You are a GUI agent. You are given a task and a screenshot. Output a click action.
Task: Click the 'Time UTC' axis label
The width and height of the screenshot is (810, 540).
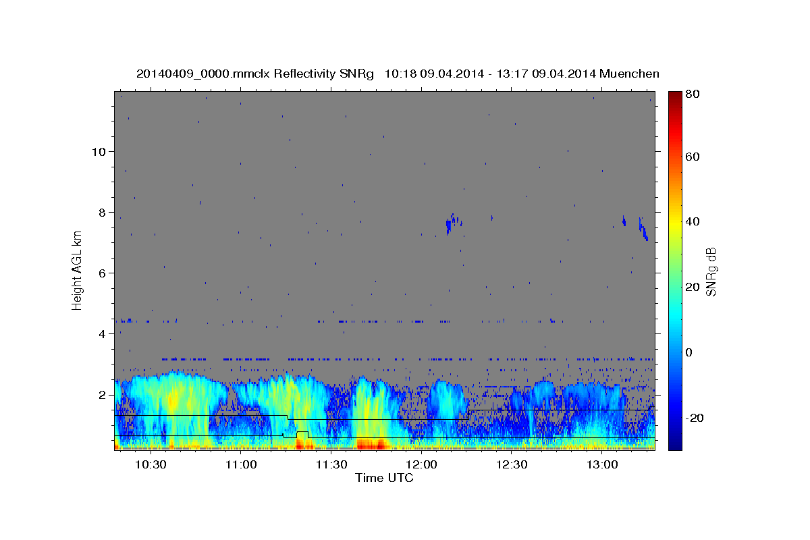pos(384,478)
